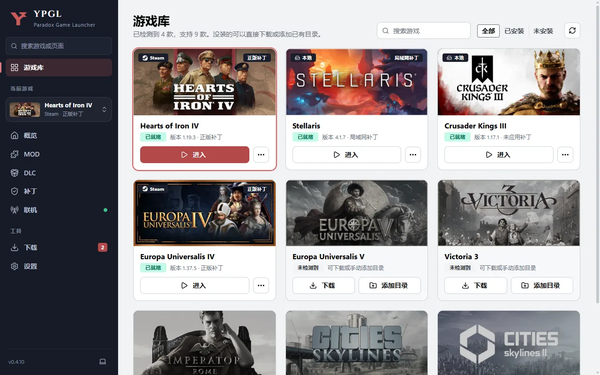Click the 搜索游戏 search field

click(x=424, y=30)
